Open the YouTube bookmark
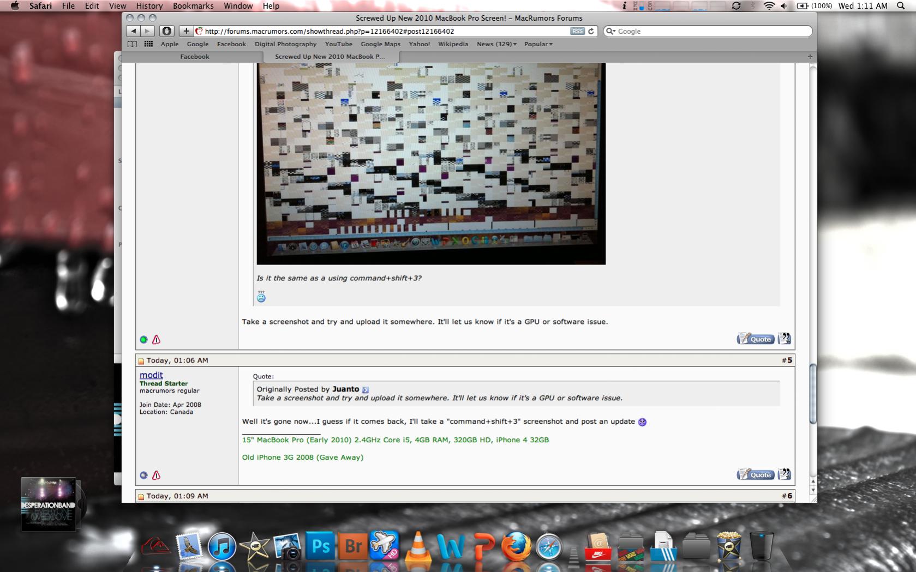Image resolution: width=916 pixels, height=572 pixels. pos(338,44)
